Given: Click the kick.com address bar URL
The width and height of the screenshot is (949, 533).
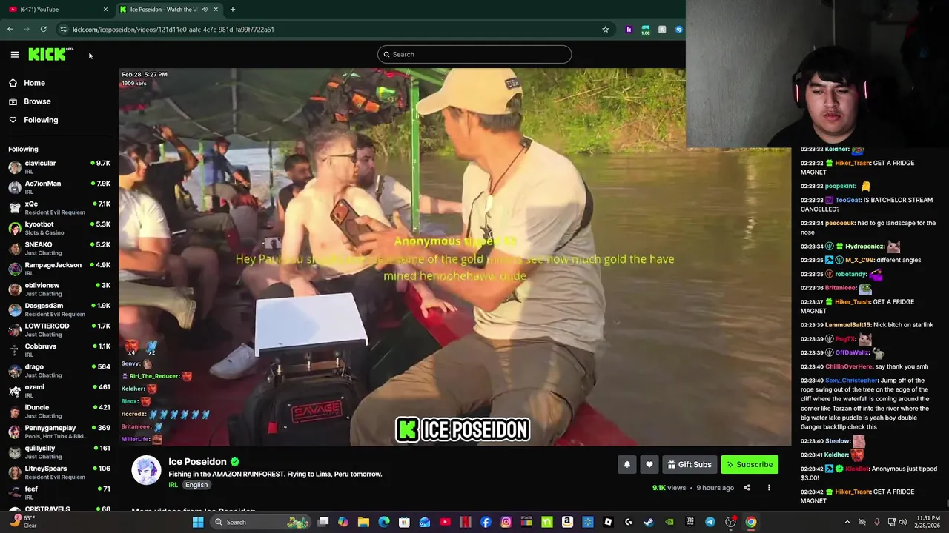Looking at the screenshot, I should tap(173, 30).
